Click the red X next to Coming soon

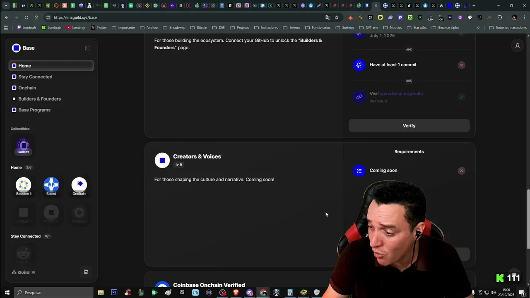pos(461,171)
